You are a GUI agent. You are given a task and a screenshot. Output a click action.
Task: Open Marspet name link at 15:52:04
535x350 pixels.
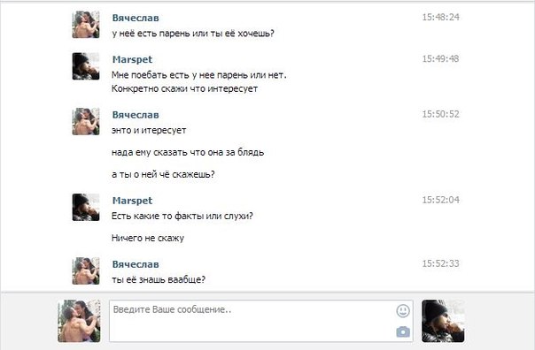tap(132, 201)
